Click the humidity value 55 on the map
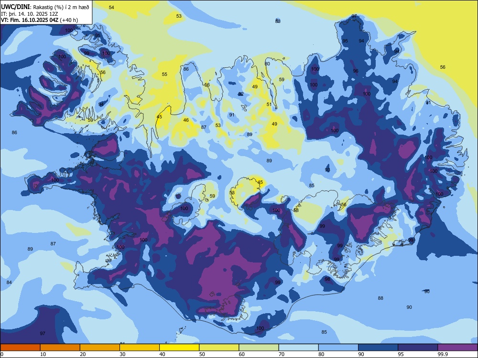 tap(164, 74)
